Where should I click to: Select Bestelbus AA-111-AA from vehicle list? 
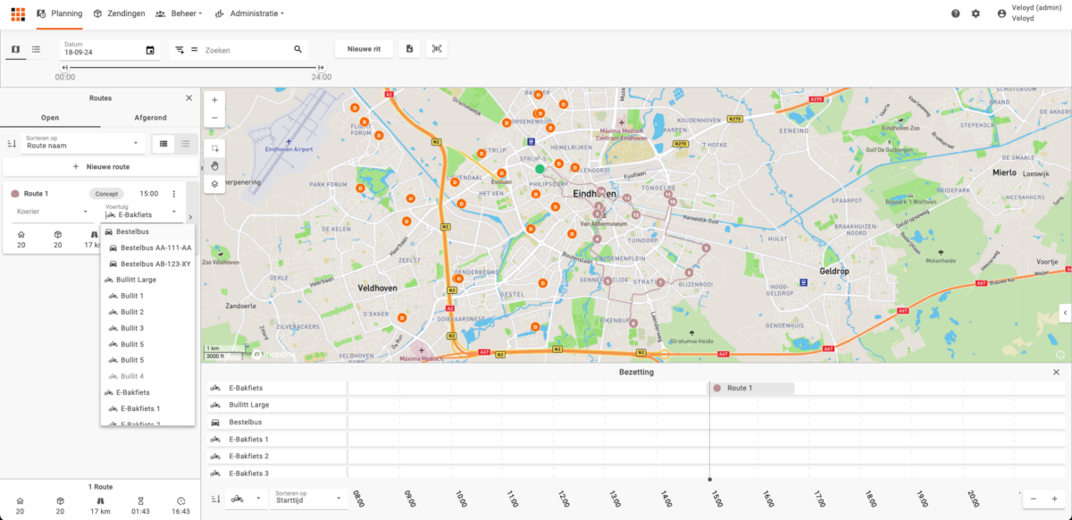pyautogui.click(x=148, y=247)
